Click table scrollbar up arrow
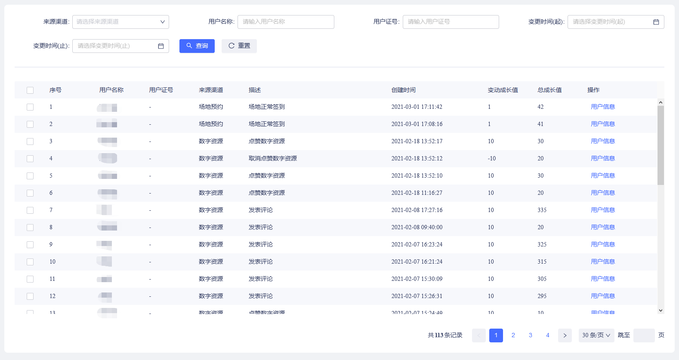The image size is (679, 360). click(660, 102)
